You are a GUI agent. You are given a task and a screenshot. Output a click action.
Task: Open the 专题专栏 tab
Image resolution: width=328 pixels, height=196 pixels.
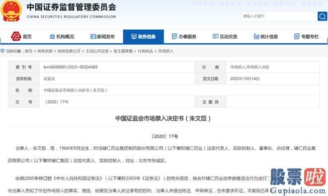point(307,37)
